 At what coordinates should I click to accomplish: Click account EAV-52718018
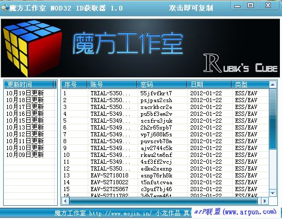(x=109, y=175)
